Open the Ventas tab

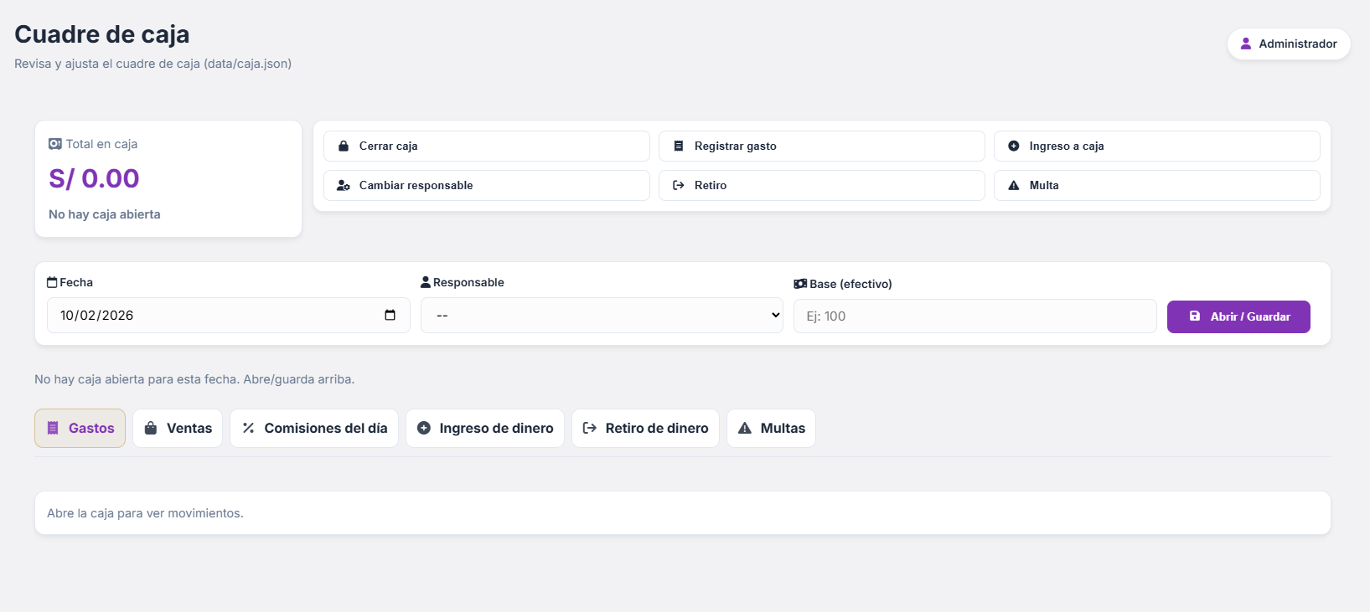coord(178,428)
